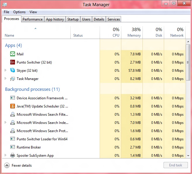The image size is (192, 174).
Task: Select the Microsoft Windows Search Filte... row
Action: click(x=94, y=115)
